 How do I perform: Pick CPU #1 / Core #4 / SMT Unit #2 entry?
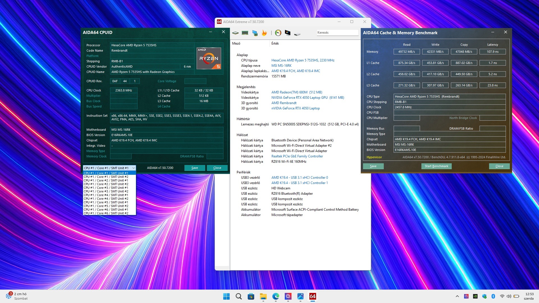106,199
